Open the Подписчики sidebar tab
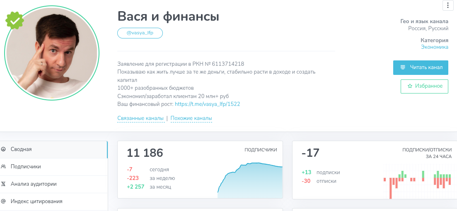Viewport: 457px width, 211px height. [53, 167]
